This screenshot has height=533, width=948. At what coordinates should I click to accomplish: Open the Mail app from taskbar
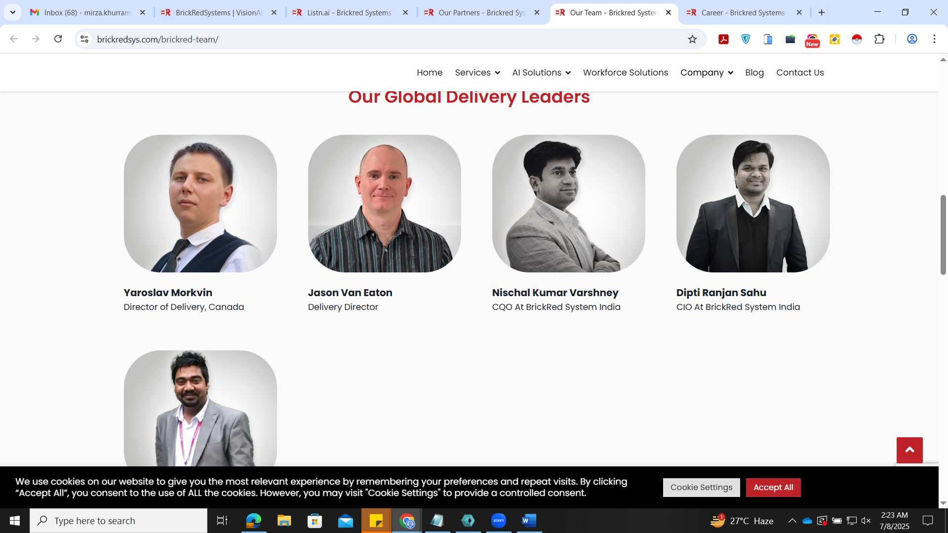point(346,521)
